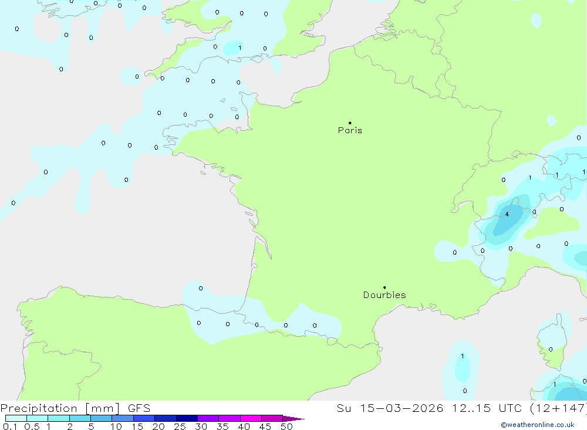Click the '10' legend value

click(x=116, y=426)
